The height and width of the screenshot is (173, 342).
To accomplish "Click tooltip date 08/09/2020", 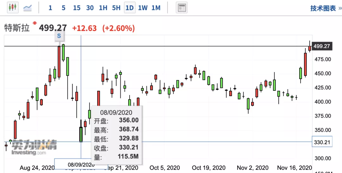I will (116, 112).
